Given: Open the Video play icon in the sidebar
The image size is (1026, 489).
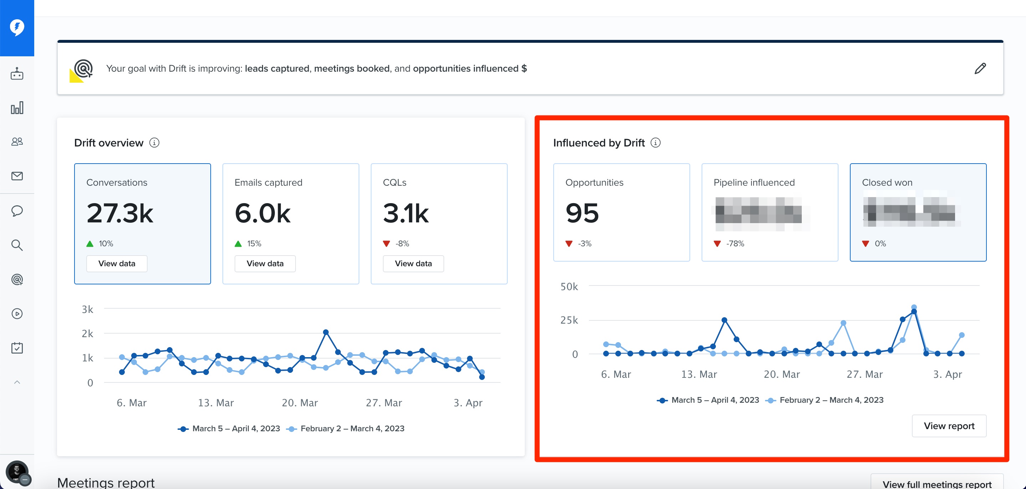Looking at the screenshot, I should 17,314.
